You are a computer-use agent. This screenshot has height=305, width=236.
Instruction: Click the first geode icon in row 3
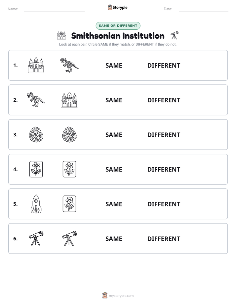[x=36, y=134]
